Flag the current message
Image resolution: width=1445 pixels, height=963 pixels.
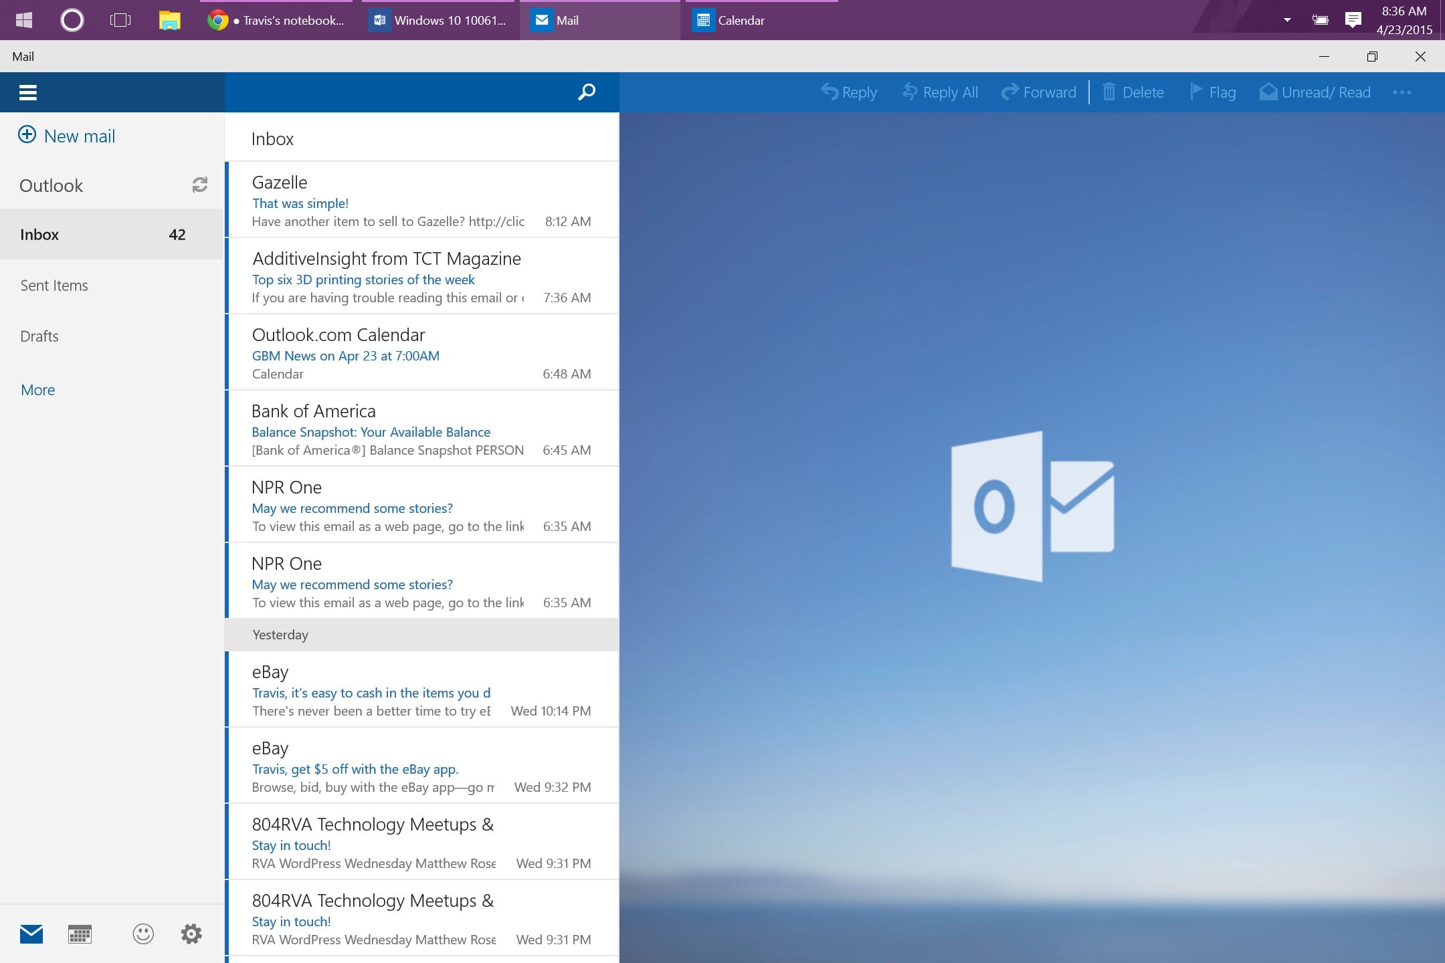tap(1212, 92)
